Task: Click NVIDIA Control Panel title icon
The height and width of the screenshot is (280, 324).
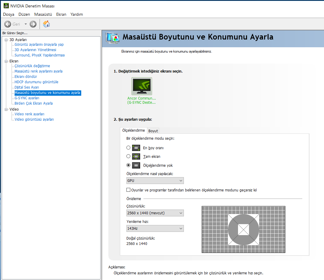Action: [6, 6]
